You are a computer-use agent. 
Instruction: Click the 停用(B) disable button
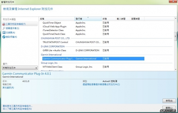click(x=169, y=101)
